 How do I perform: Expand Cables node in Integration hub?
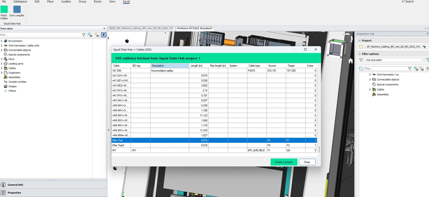370,89
